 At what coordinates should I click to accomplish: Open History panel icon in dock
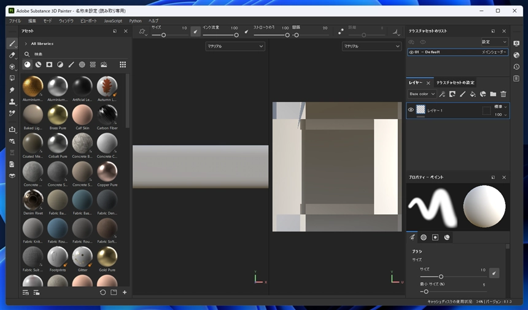tap(516, 67)
